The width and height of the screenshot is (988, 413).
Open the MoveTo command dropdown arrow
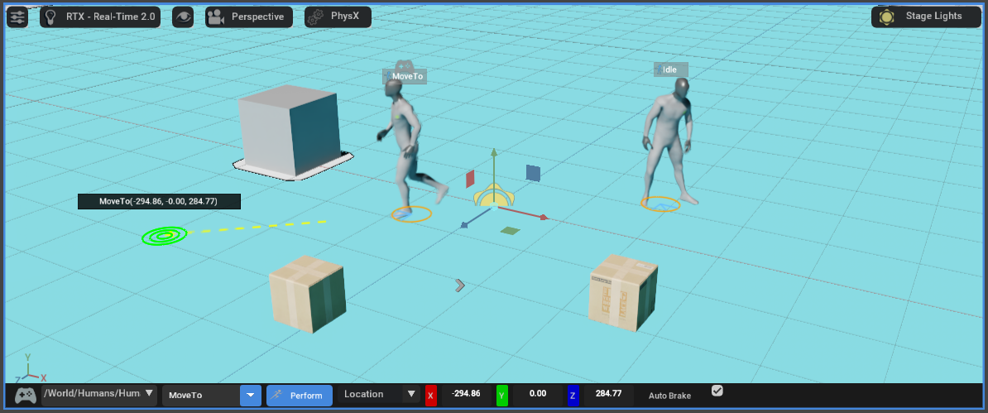coord(250,396)
